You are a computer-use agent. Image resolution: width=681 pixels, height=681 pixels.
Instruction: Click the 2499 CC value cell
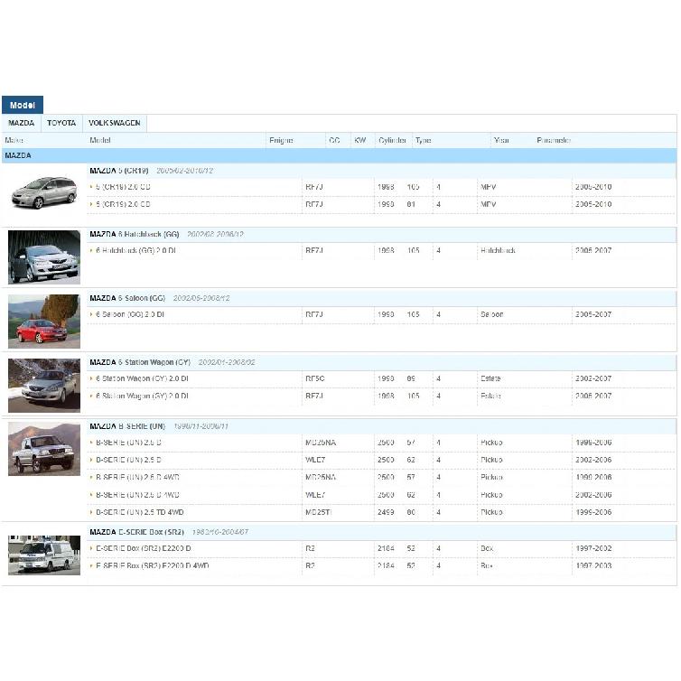click(x=386, y=512)
